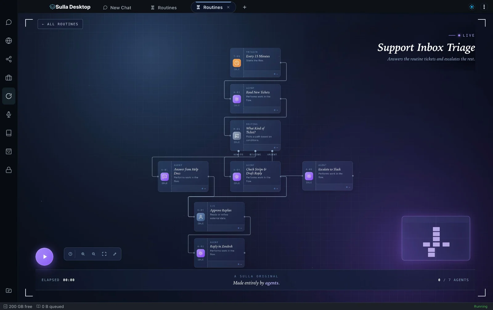
Task: Open the suitcase icon in the left sidebar
Action: click(9, 78)
